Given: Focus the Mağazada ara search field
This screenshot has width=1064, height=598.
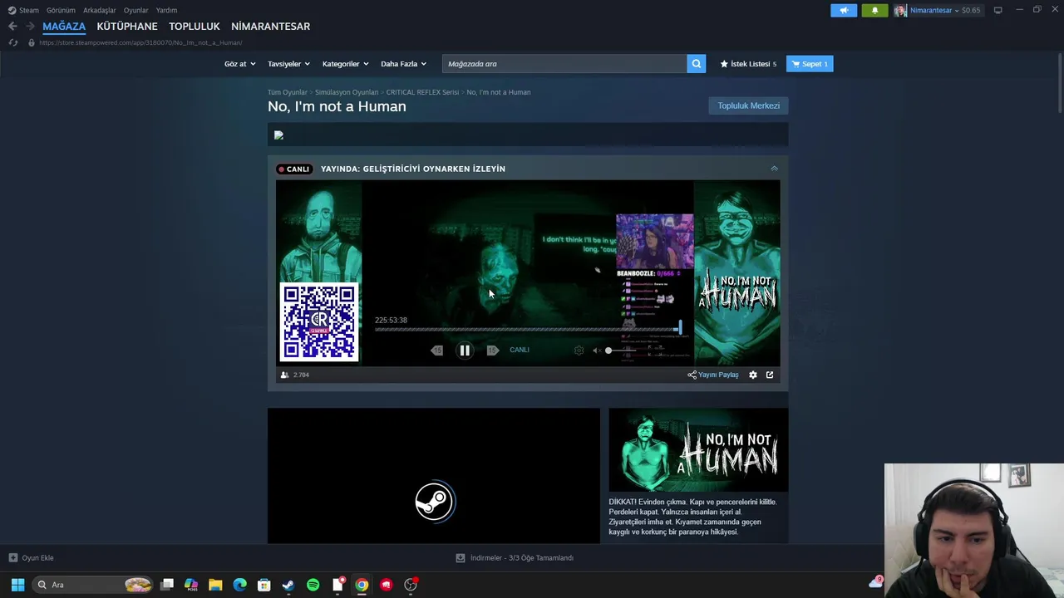Looking at the screenshot, I should pos(564,64).
